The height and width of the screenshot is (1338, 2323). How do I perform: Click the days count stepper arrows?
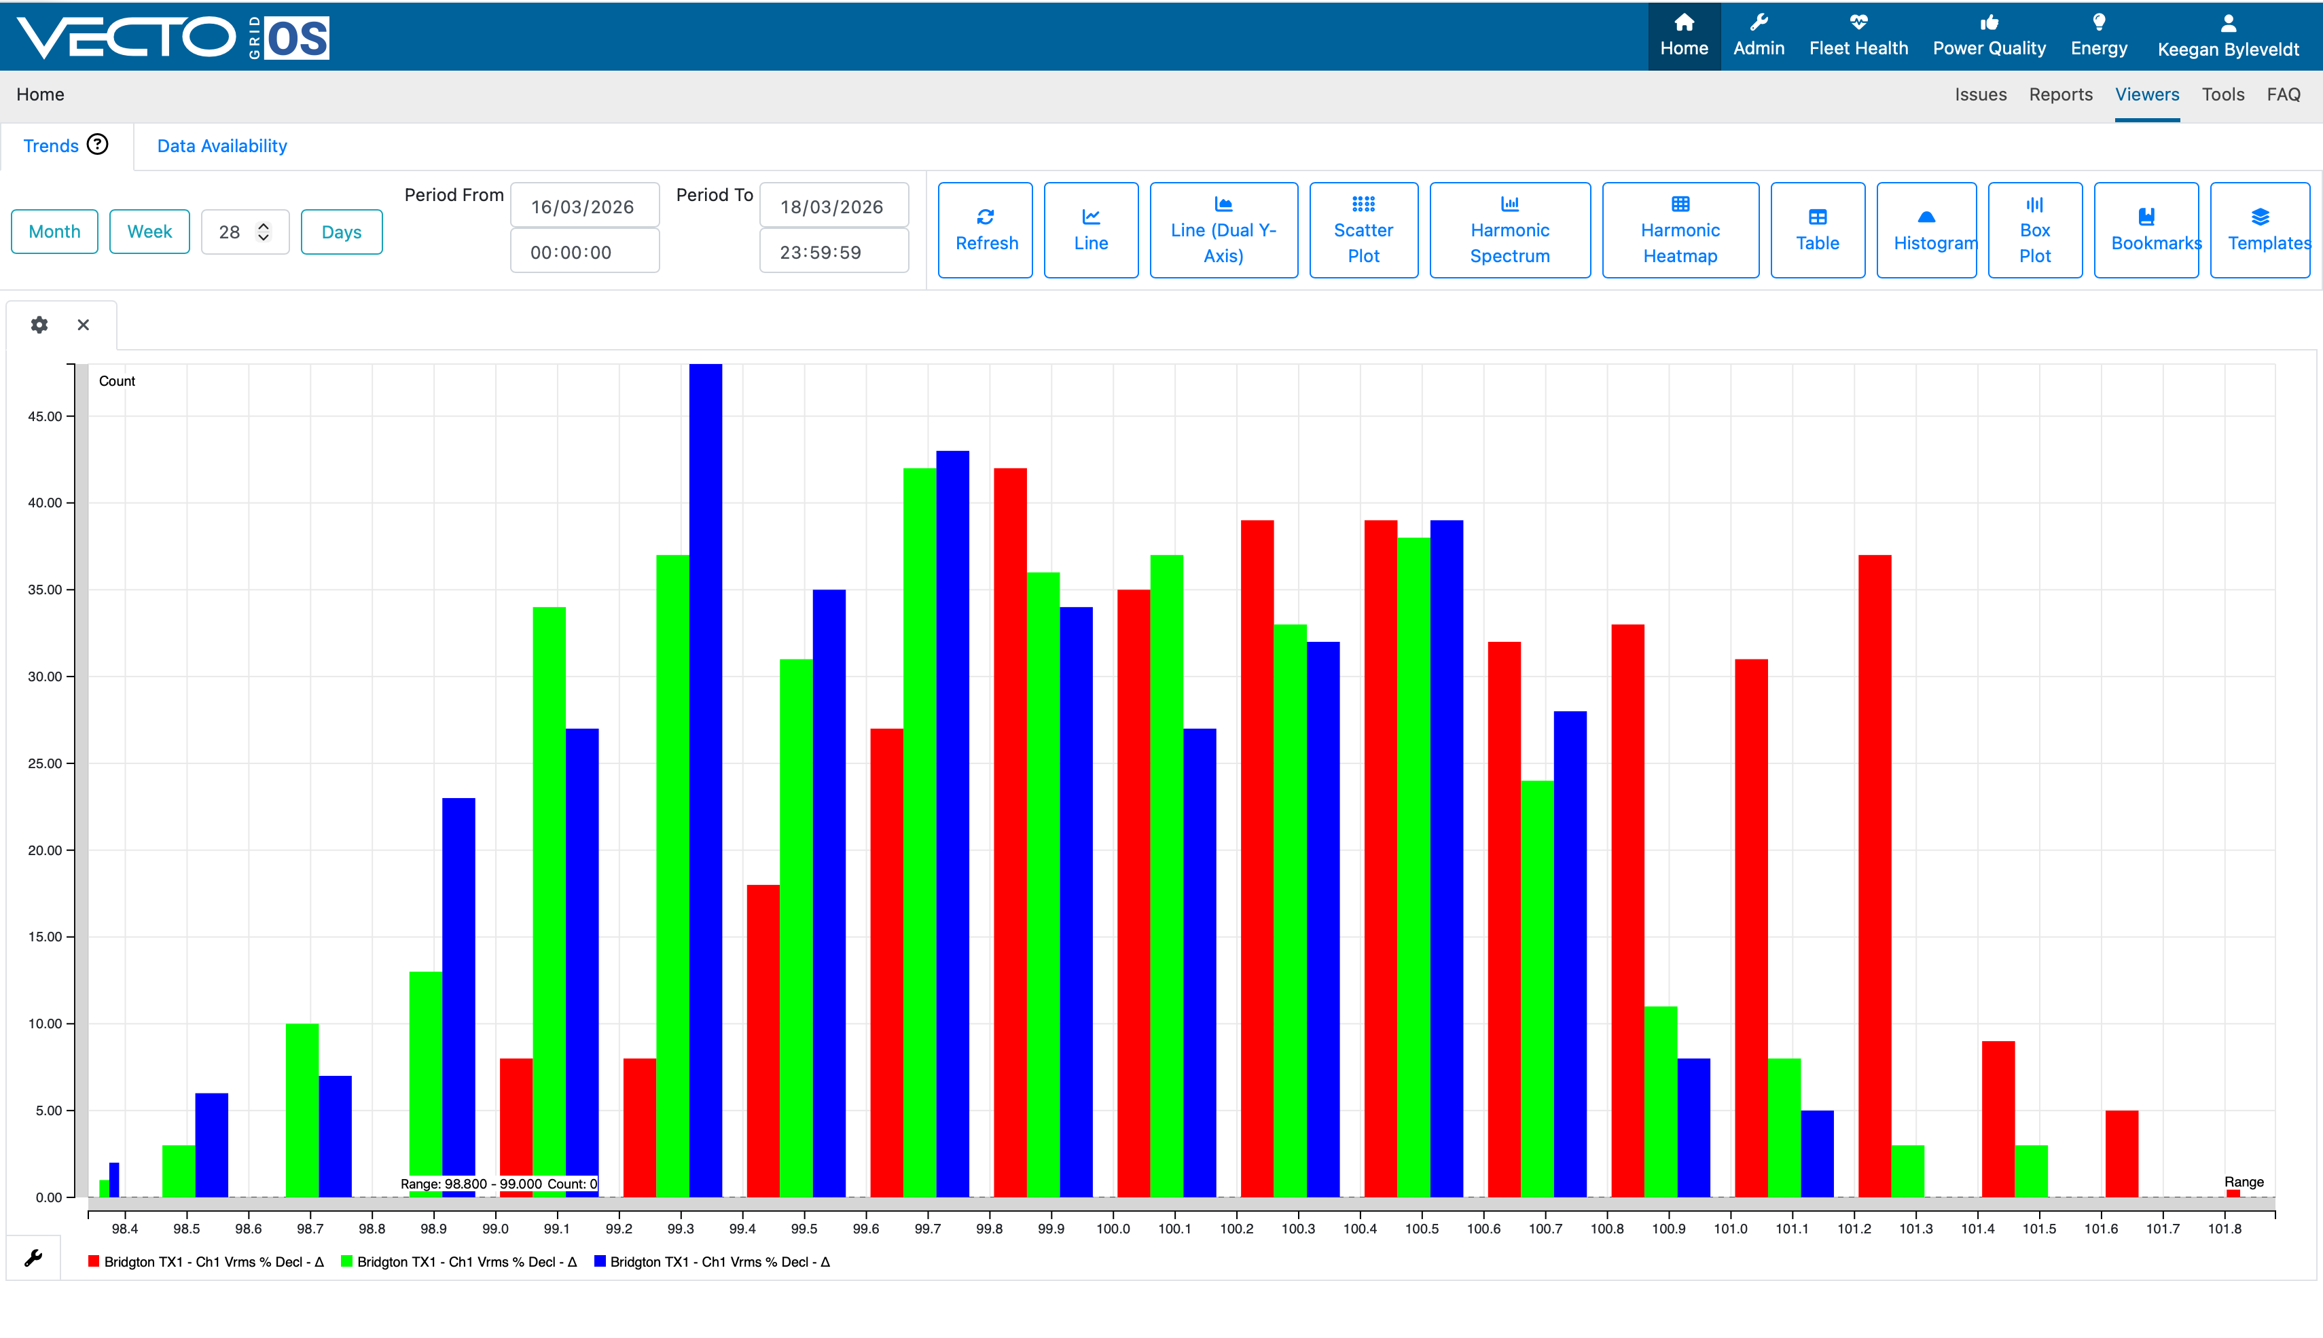coord(264,232)
